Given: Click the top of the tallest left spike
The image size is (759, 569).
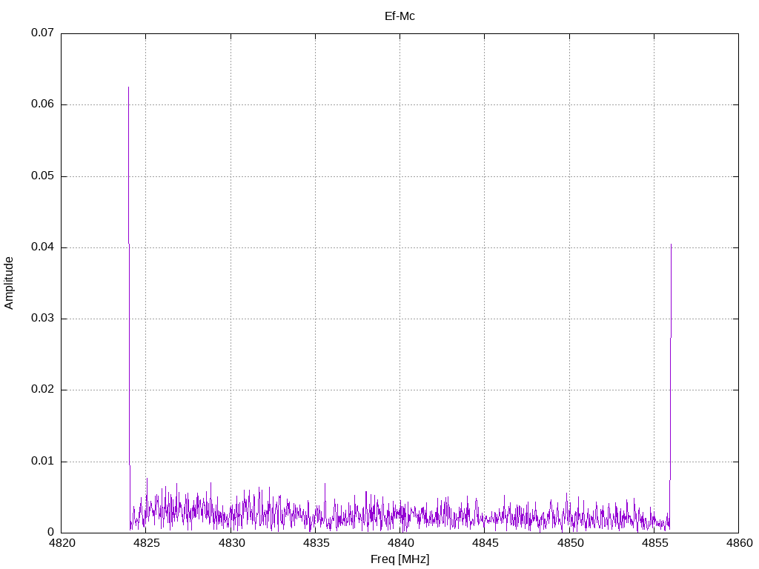Looking at the screenshot, I should pos(128,88).
